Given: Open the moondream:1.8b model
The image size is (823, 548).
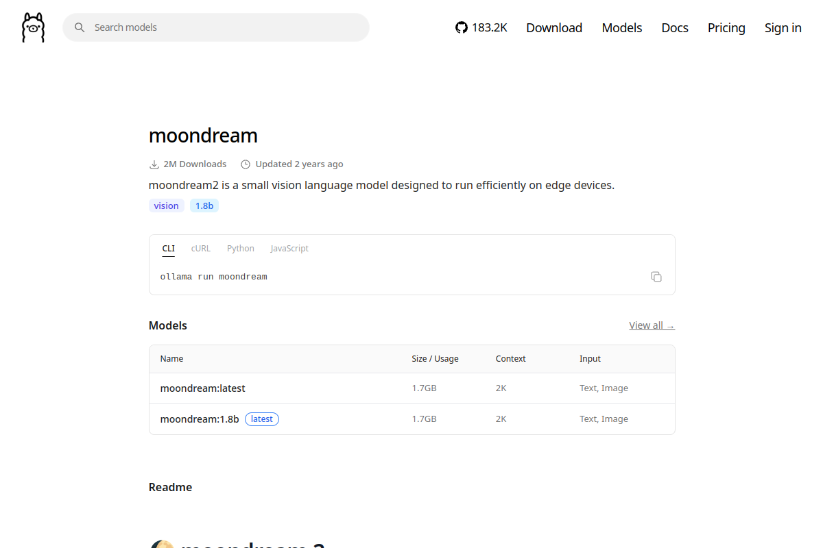Looking at the screenshot, I should point(200,419).
